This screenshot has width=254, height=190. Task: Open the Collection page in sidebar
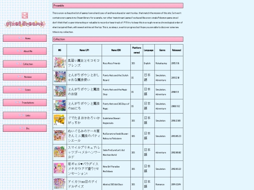24,64
